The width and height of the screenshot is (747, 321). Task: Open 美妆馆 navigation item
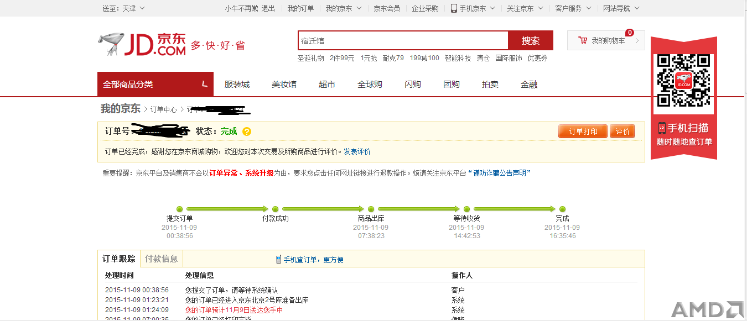[284, 85]
